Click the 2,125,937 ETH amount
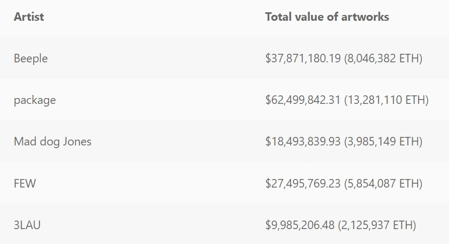 tap(377, 225)
